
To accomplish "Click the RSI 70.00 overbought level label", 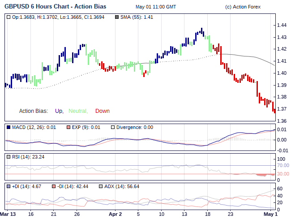I will [x=283, y=165].
